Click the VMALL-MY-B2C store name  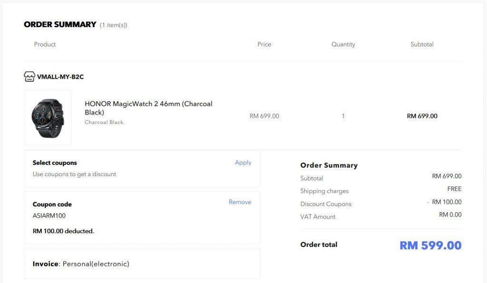(x=60, y=77)
